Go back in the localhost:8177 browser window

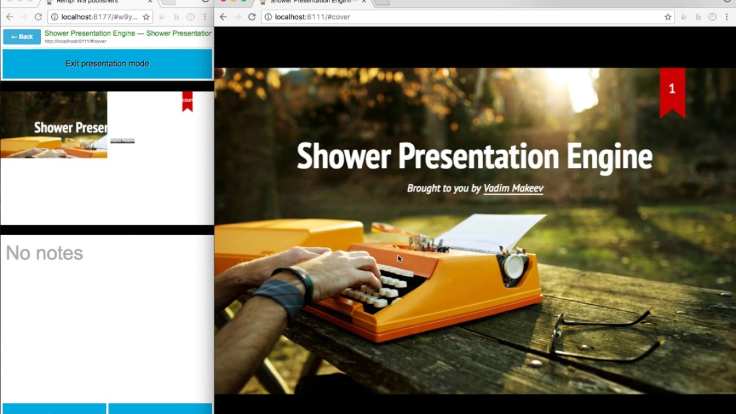[9, 17]
